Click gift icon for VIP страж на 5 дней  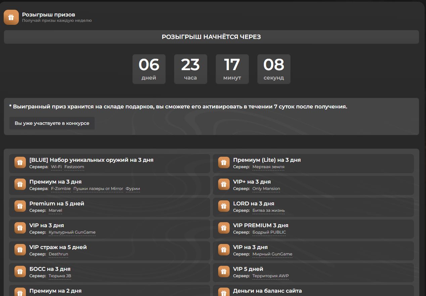[20, 250]
